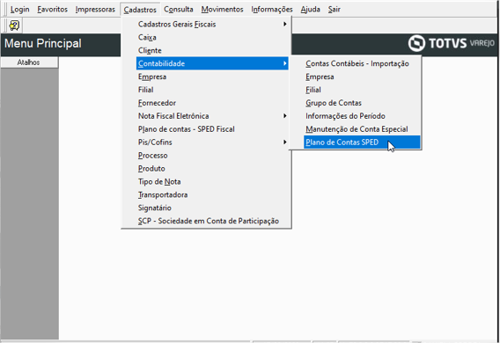The height and width of the screenshot is (343, 500).
Task: Open Contas Contábeis - Importação
Action: (362, 63)
